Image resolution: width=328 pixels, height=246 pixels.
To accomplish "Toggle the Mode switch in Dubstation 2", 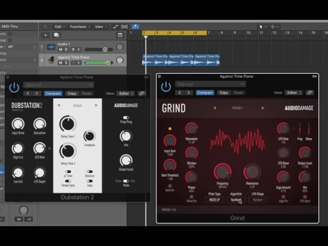I will 126,181.
